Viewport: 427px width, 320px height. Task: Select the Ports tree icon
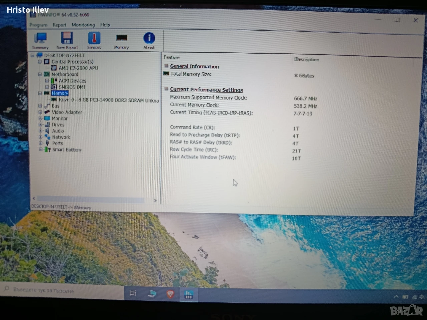pos(47,143)
